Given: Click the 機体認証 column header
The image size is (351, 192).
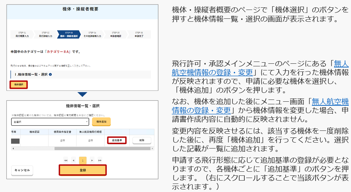Looking at the screenshot, I should [34, 132].
